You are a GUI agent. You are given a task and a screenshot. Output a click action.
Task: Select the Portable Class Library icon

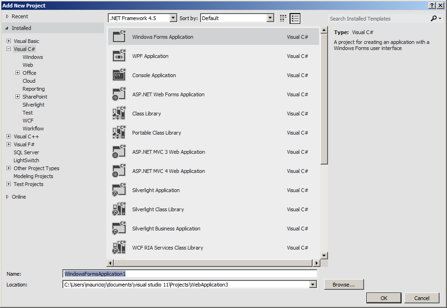119,132
